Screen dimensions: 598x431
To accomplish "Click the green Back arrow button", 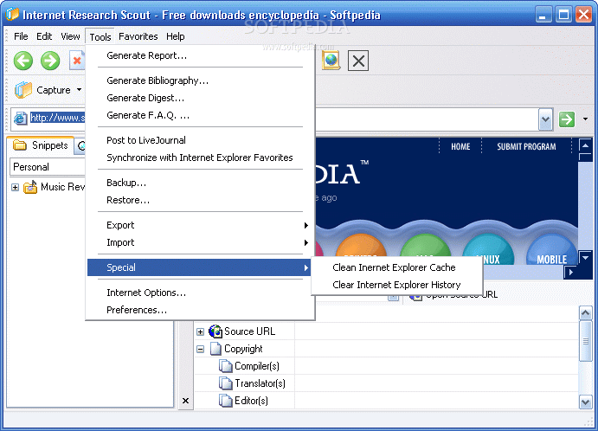I will 23,61.
